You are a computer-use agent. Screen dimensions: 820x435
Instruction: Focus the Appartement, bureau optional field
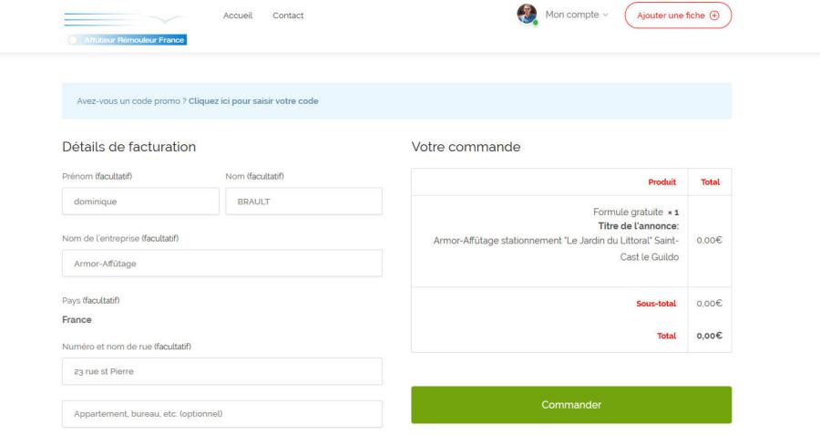[x=222, y=414]
